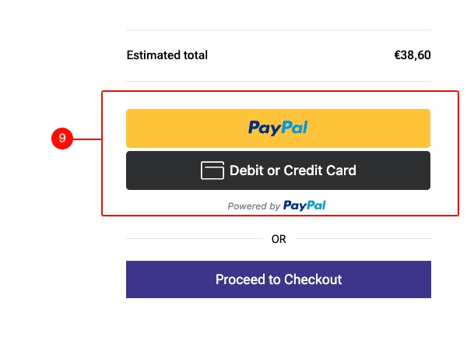Screen dimensions: 474x355
Task: Click the 'OR' separator text
Action: coord(279,239)
